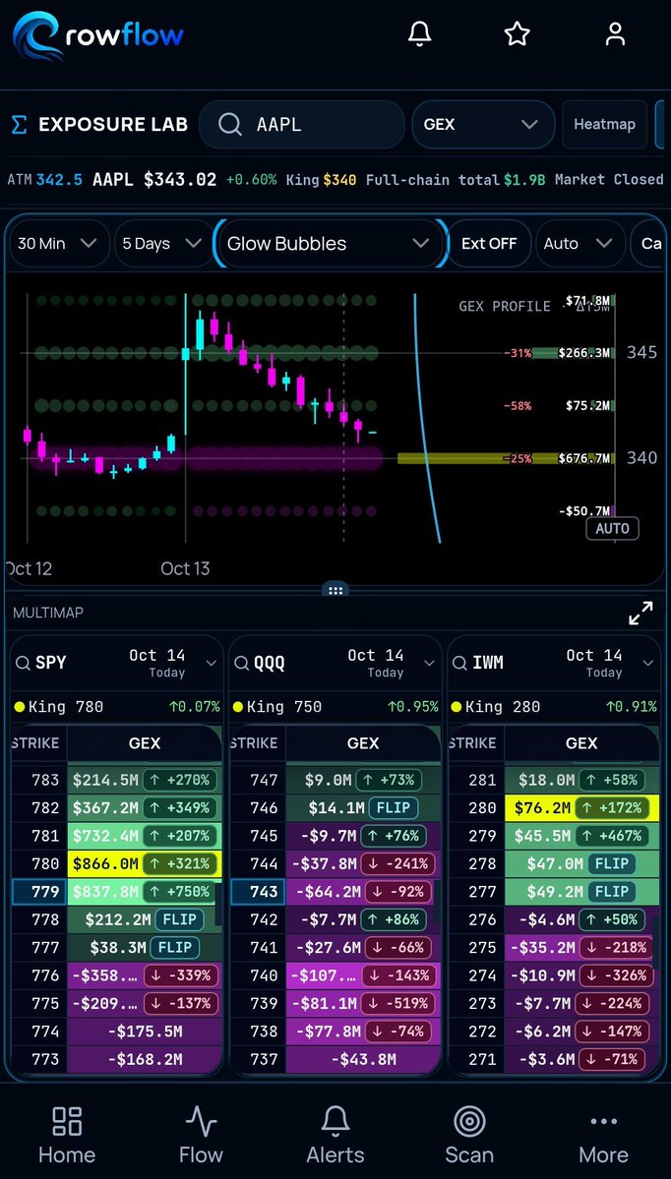671x1179 pixels.
Task: Click the -$64.2M QQQ 743 cell
Action: [363, 892]
